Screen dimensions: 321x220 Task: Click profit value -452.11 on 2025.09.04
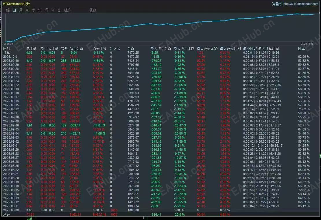[75, 133]
